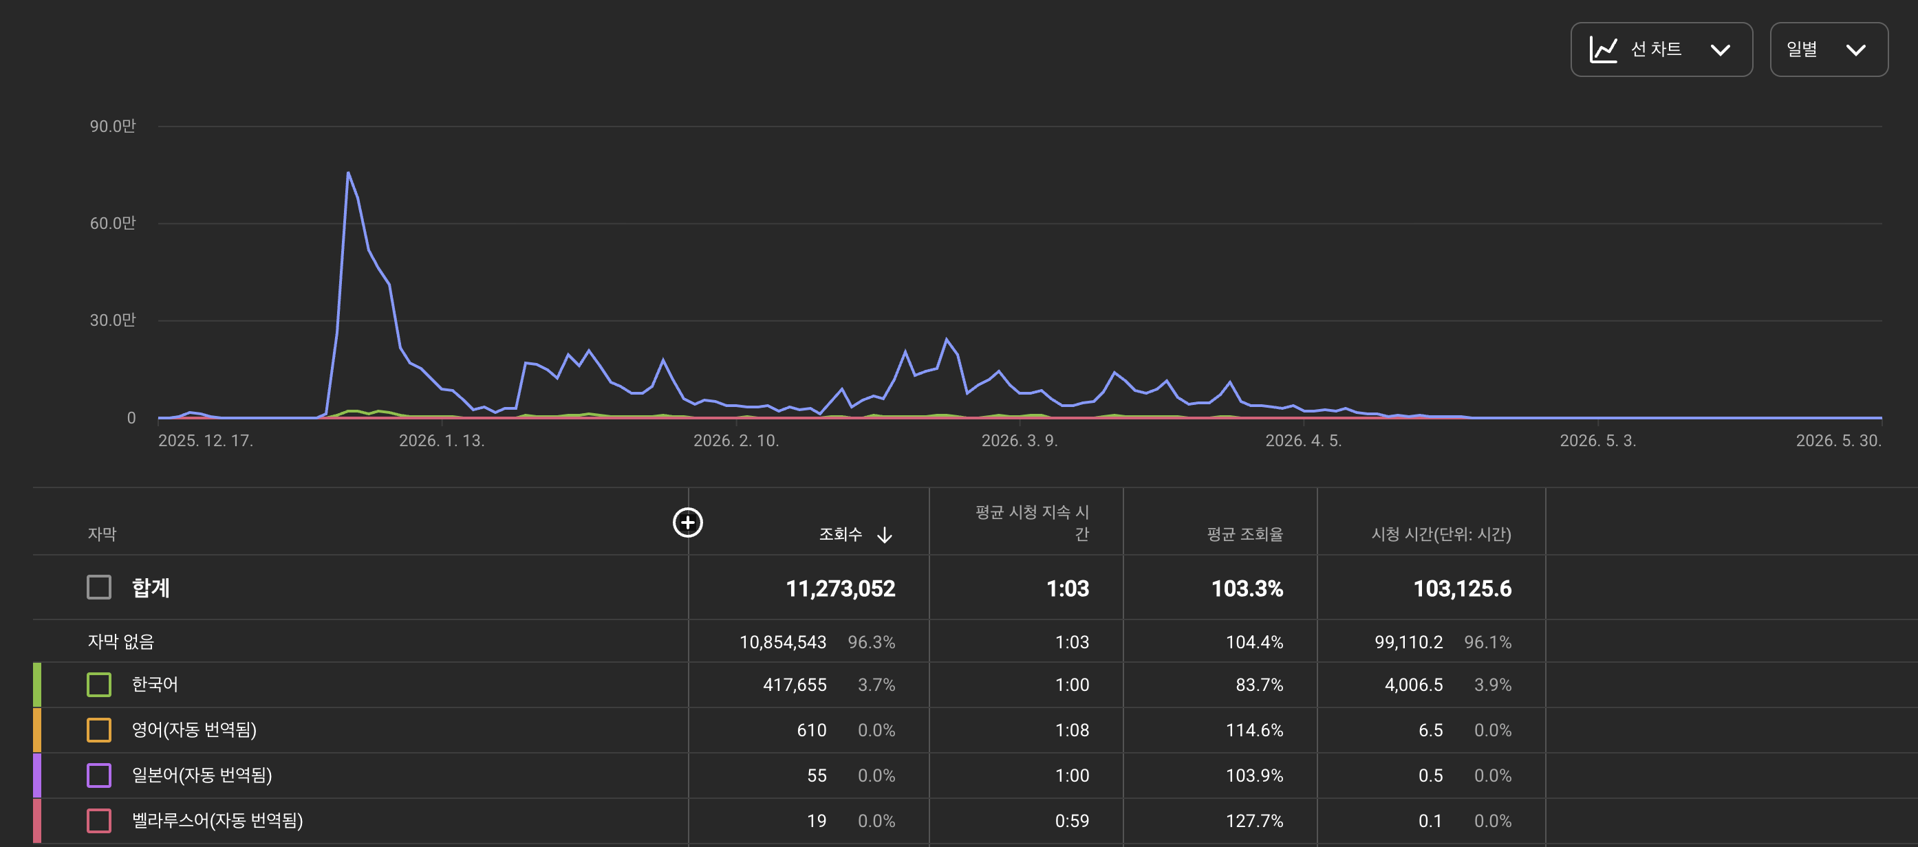This screenshot has height=847, width=1918.
Task: Click the green 한국어 color bar
Action: pyautogui.click(x=36, y=685)
